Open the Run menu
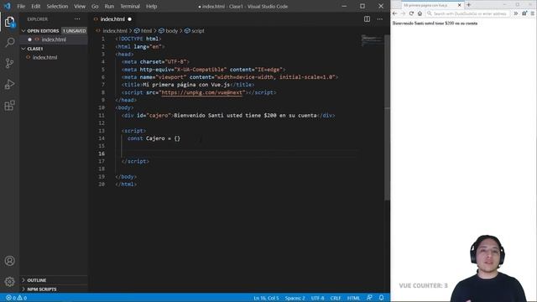This screenshot has width=537, height=302. point(109,6)
